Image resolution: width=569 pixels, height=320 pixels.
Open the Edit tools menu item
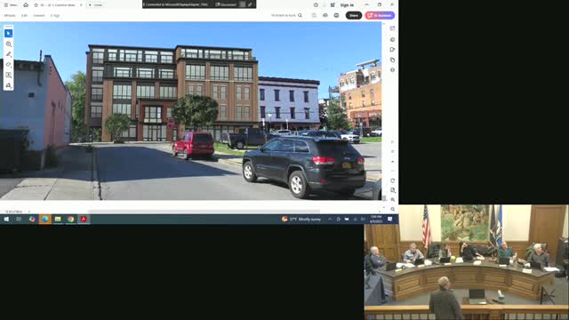(x=24, y=16)
